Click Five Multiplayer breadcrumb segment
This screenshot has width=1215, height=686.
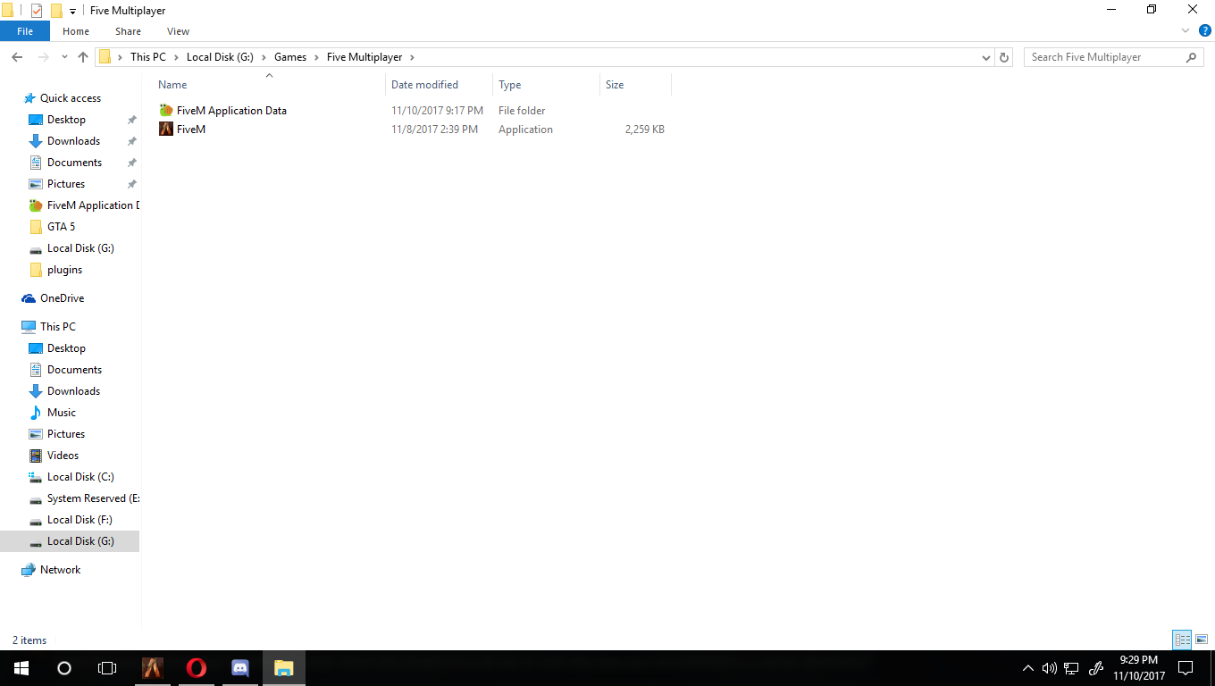[x=364, y=57]
